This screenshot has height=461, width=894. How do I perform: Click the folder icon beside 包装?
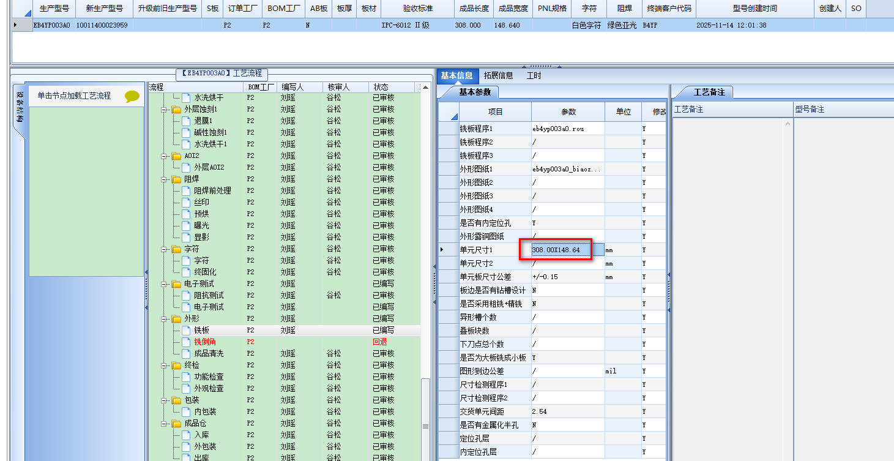point(176,400)
